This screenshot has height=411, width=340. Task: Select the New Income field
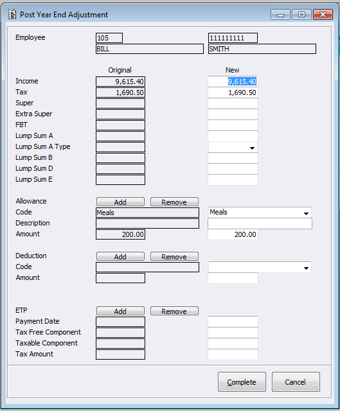[233, 82]
